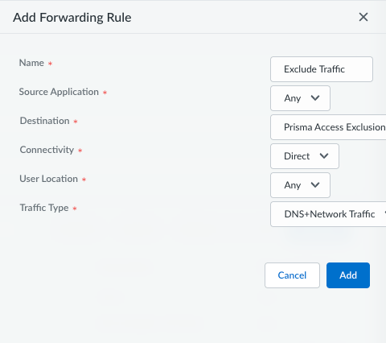Click the Add Forwarding Rule dialog title
This screenshot has width=386, height=343.
[72, 18]
